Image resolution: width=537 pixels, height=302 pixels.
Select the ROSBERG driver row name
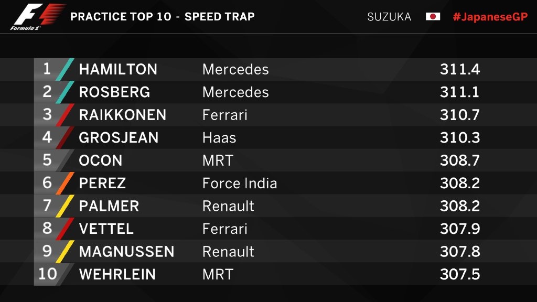[114, 92]
